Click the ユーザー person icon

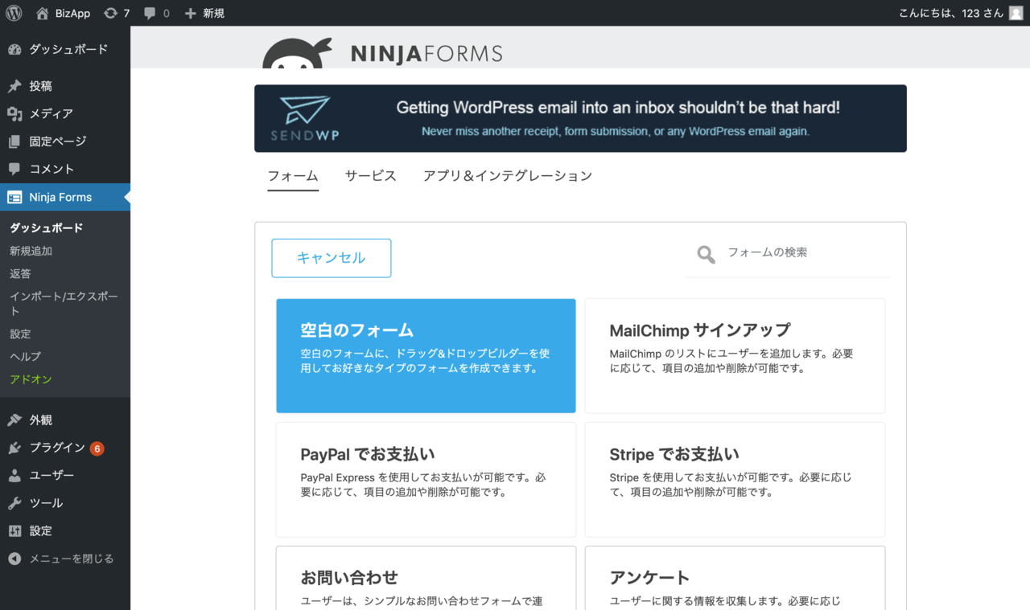(14, 475)
